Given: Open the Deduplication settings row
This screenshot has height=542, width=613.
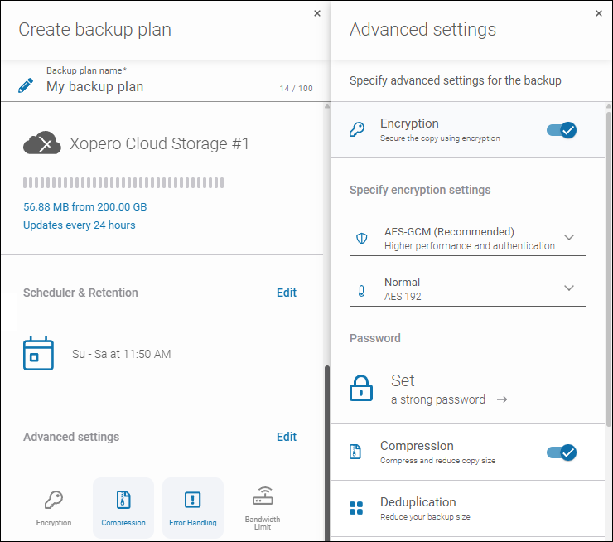Looking at the screenshot, I should (x=468, y=508).
